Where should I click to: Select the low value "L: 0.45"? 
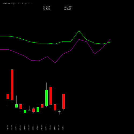(x=68, y=9)
